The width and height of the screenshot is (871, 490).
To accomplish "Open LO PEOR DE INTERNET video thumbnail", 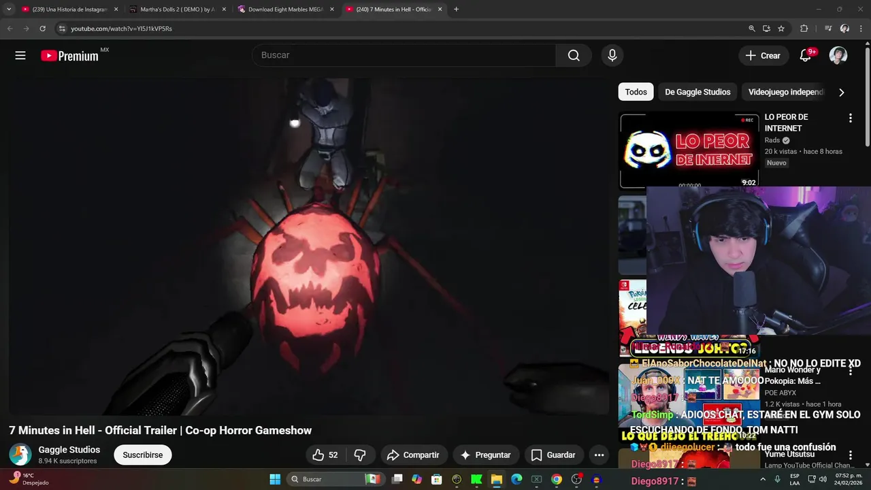I will pos(689,150).
